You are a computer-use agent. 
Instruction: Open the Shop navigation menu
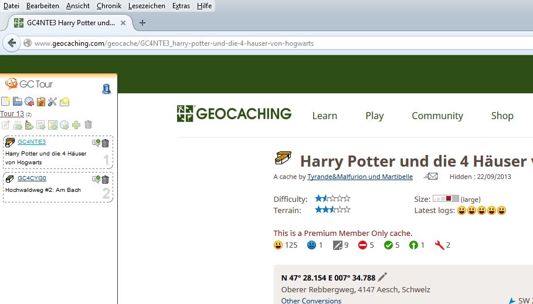pyautogui.click(x=502, y=116)
